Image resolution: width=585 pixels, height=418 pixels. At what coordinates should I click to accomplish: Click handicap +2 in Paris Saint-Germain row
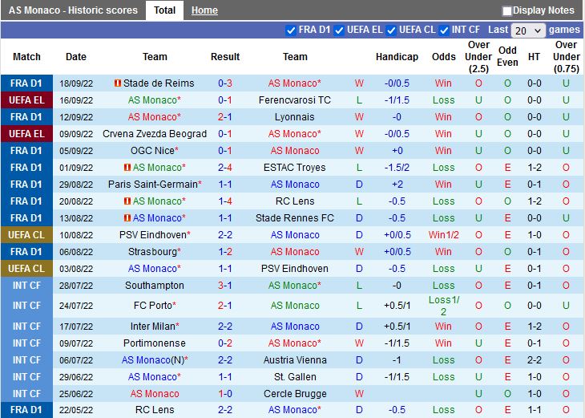tap(397, 185)
